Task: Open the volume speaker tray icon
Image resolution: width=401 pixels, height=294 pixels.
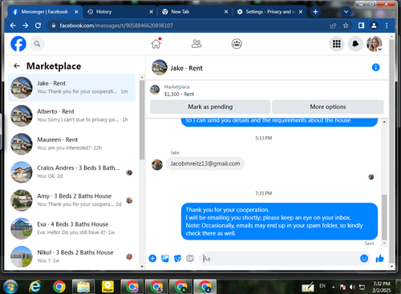Action: [352, 287]
